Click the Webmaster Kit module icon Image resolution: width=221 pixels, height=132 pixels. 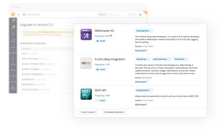click(x=86, y=34)
